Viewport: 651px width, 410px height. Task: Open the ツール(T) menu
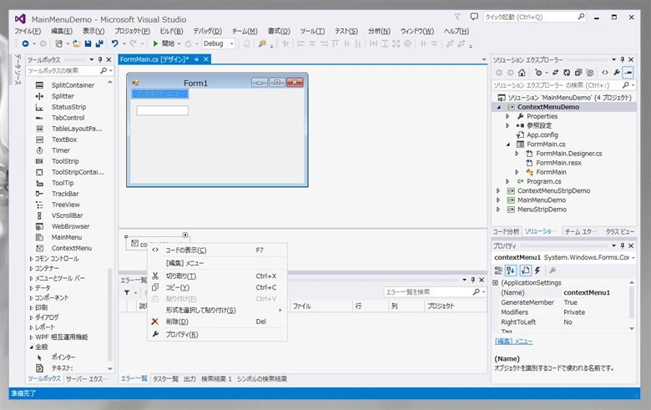312,31
